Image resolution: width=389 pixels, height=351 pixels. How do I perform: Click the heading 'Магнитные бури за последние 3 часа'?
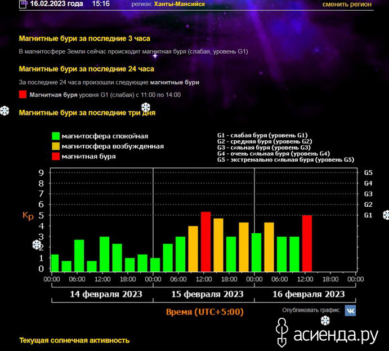click(84, 38)
